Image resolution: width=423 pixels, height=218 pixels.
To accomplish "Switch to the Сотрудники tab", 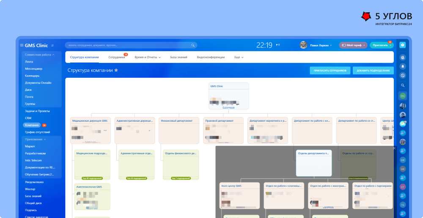I will pos(116,57).
